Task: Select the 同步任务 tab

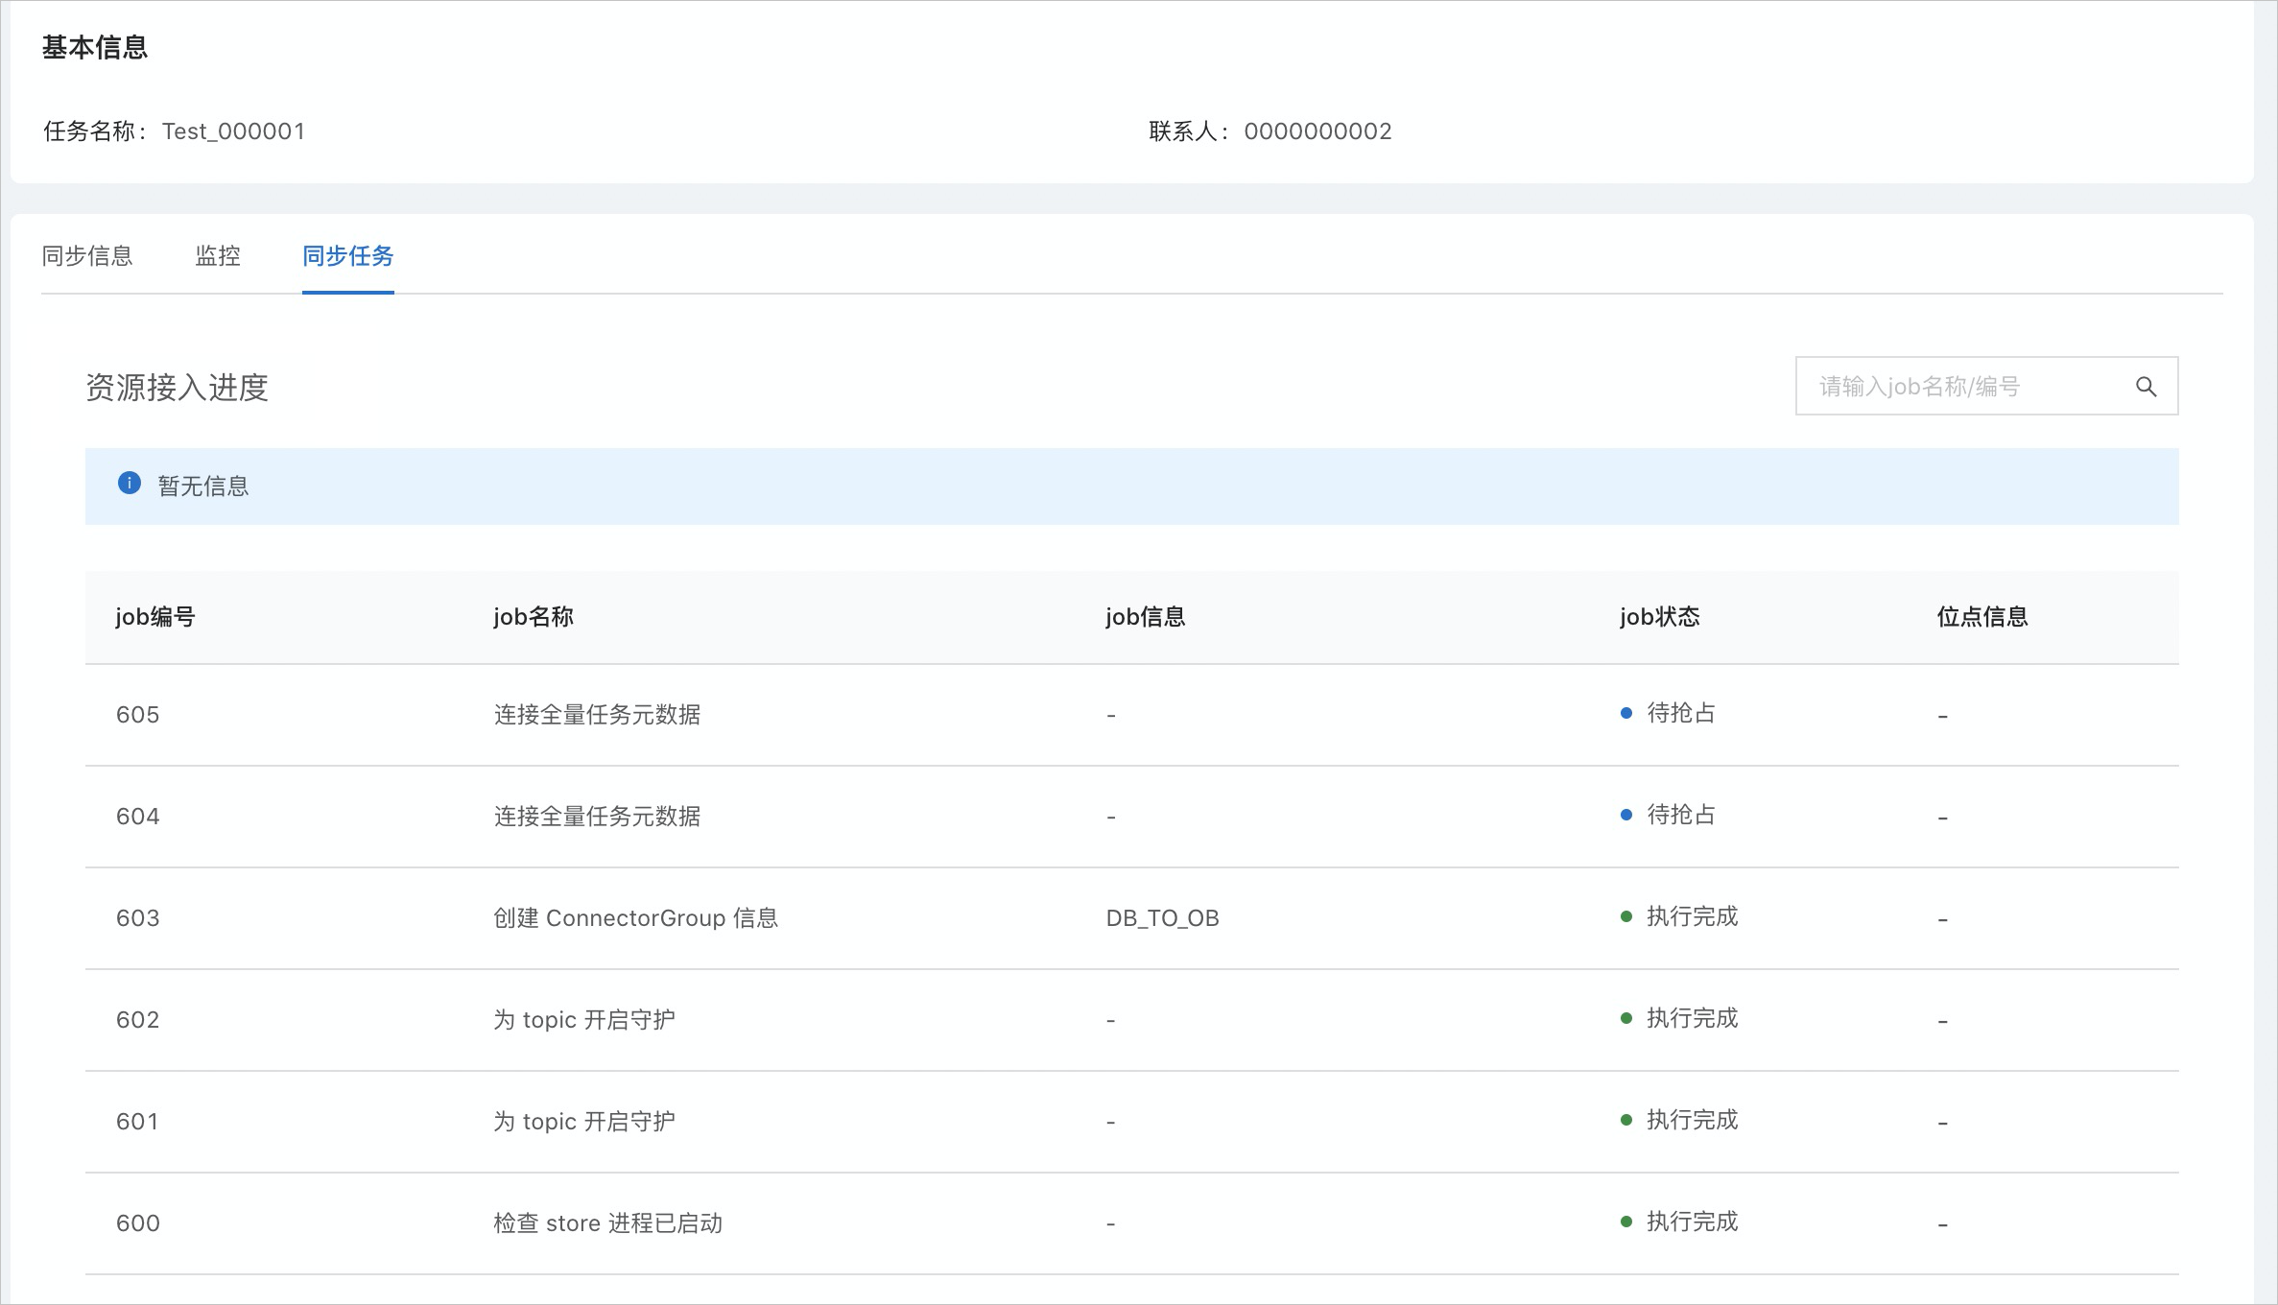Action: pos(348,256)
